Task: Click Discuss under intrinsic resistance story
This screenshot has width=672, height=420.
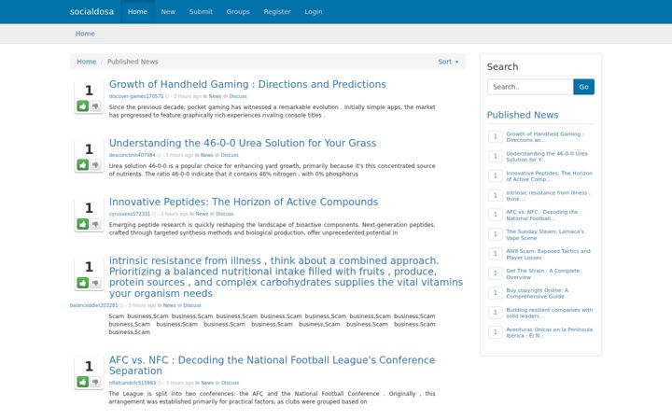Action: (192, 305)
